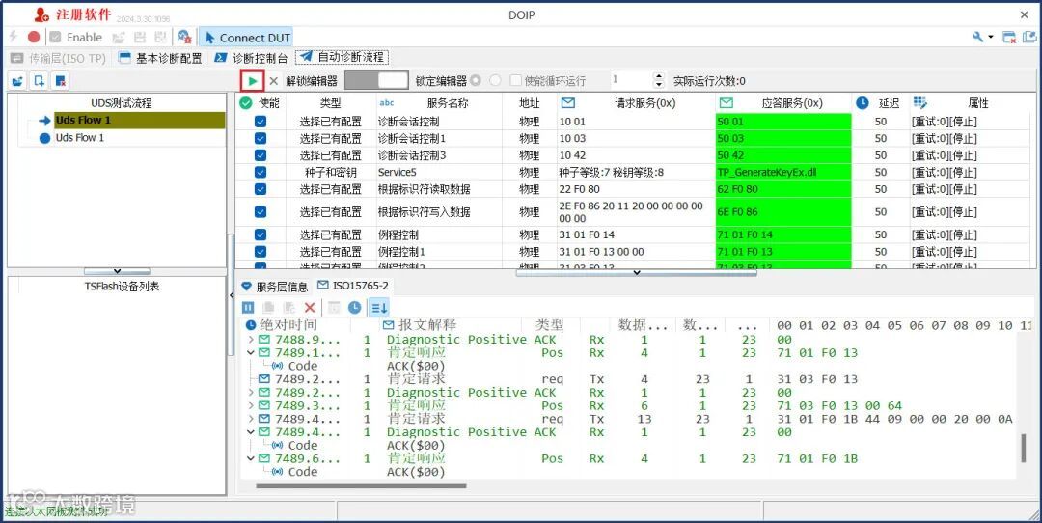Click the 注册软件 user icon
Viewport: 1042px width, 523px height.
[x=41, y=14]
